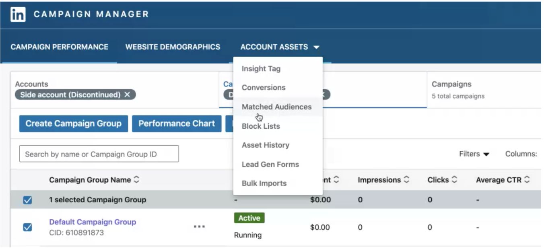The height and width of the screenshot is (251, 544).
Task: Open the Default Campaign Group options ellipsis
Action: 199,227
